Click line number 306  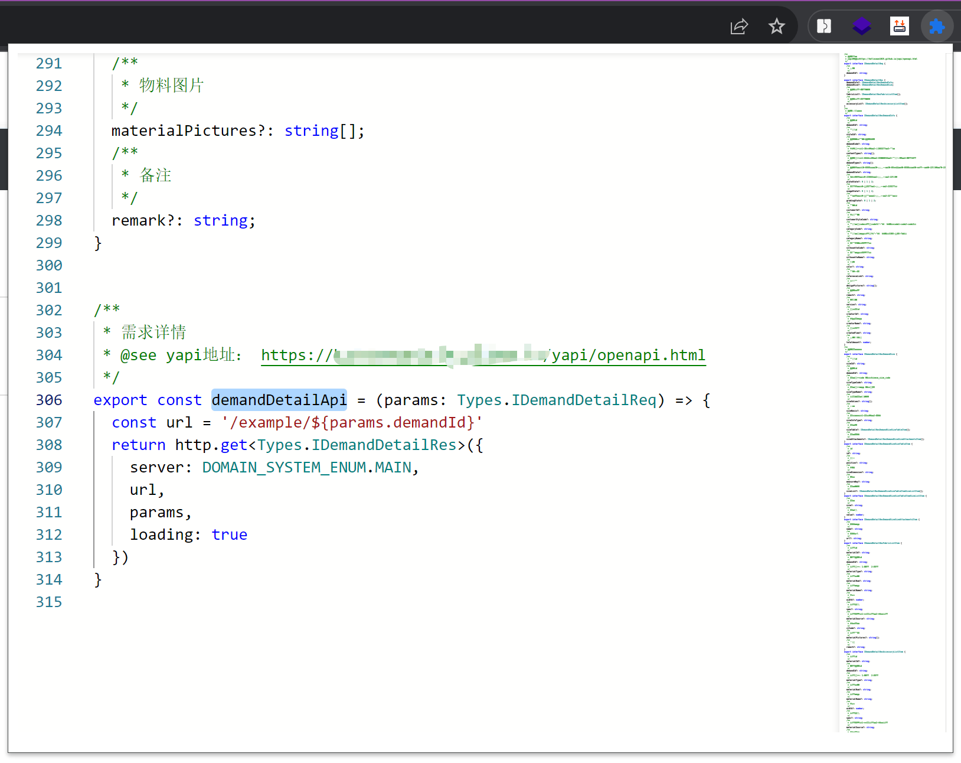click(x=49, y=400)
